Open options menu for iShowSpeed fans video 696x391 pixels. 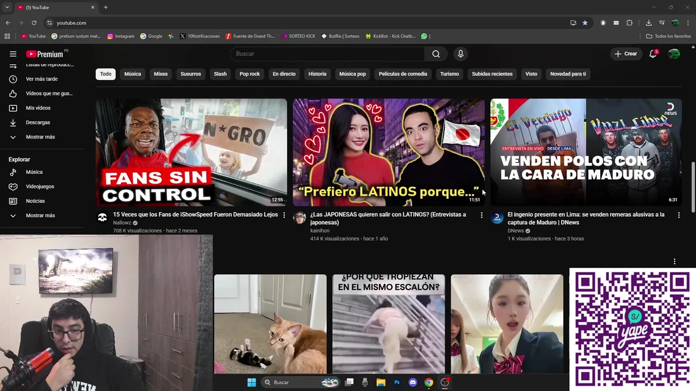click(284, 215)
